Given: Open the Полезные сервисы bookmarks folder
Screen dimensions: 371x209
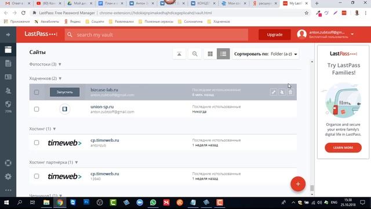Looking at the screenshot, I should 156,21.
